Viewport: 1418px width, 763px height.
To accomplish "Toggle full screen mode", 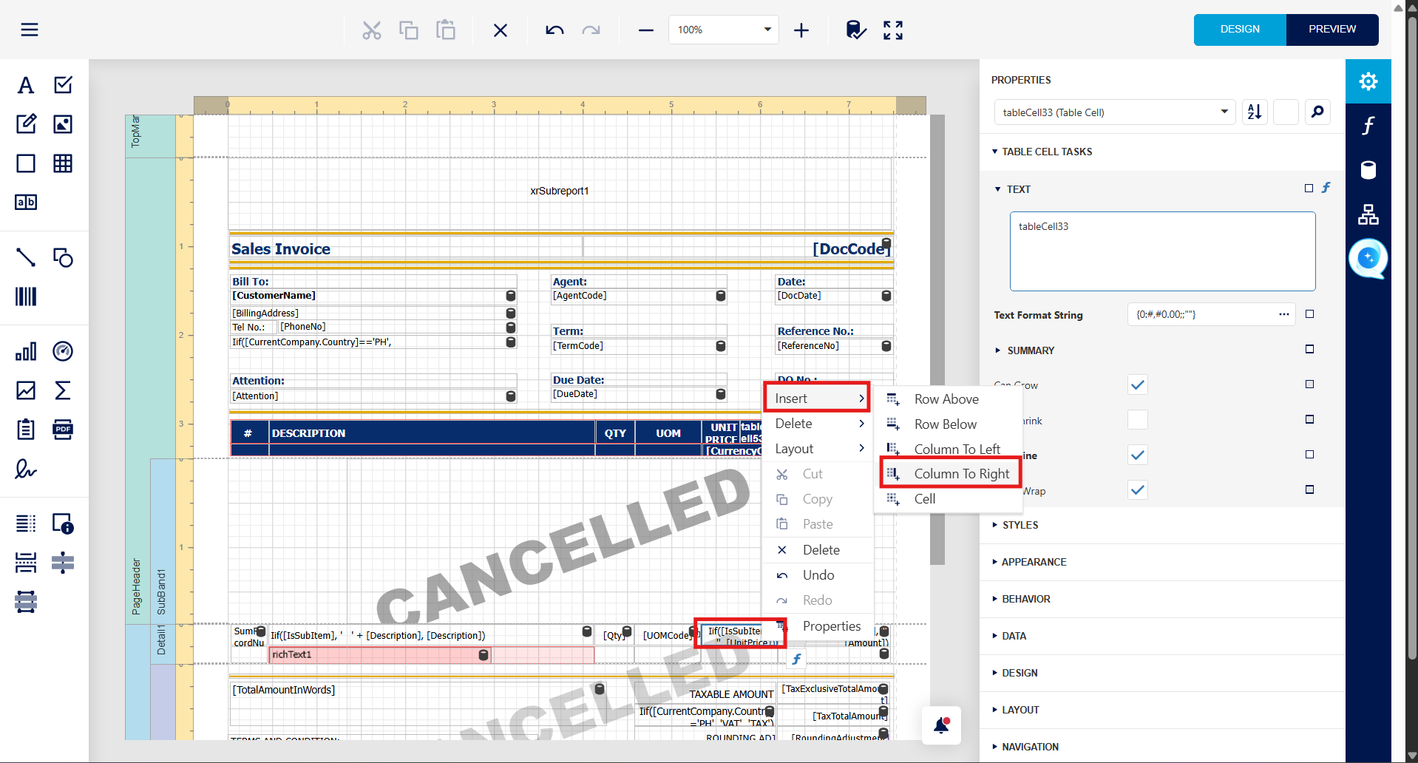I will [x=893, y=30].
